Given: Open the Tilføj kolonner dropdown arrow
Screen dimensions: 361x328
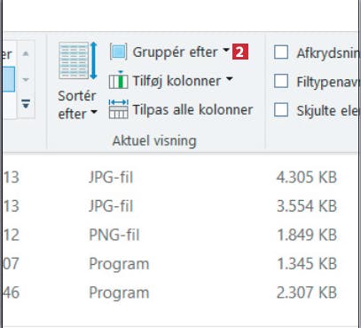Looking at the screenshot, I should 230,79.
